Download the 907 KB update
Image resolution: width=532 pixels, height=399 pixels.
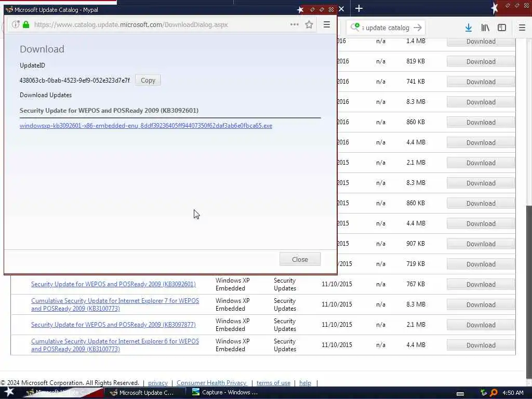[x=481, y=244]
